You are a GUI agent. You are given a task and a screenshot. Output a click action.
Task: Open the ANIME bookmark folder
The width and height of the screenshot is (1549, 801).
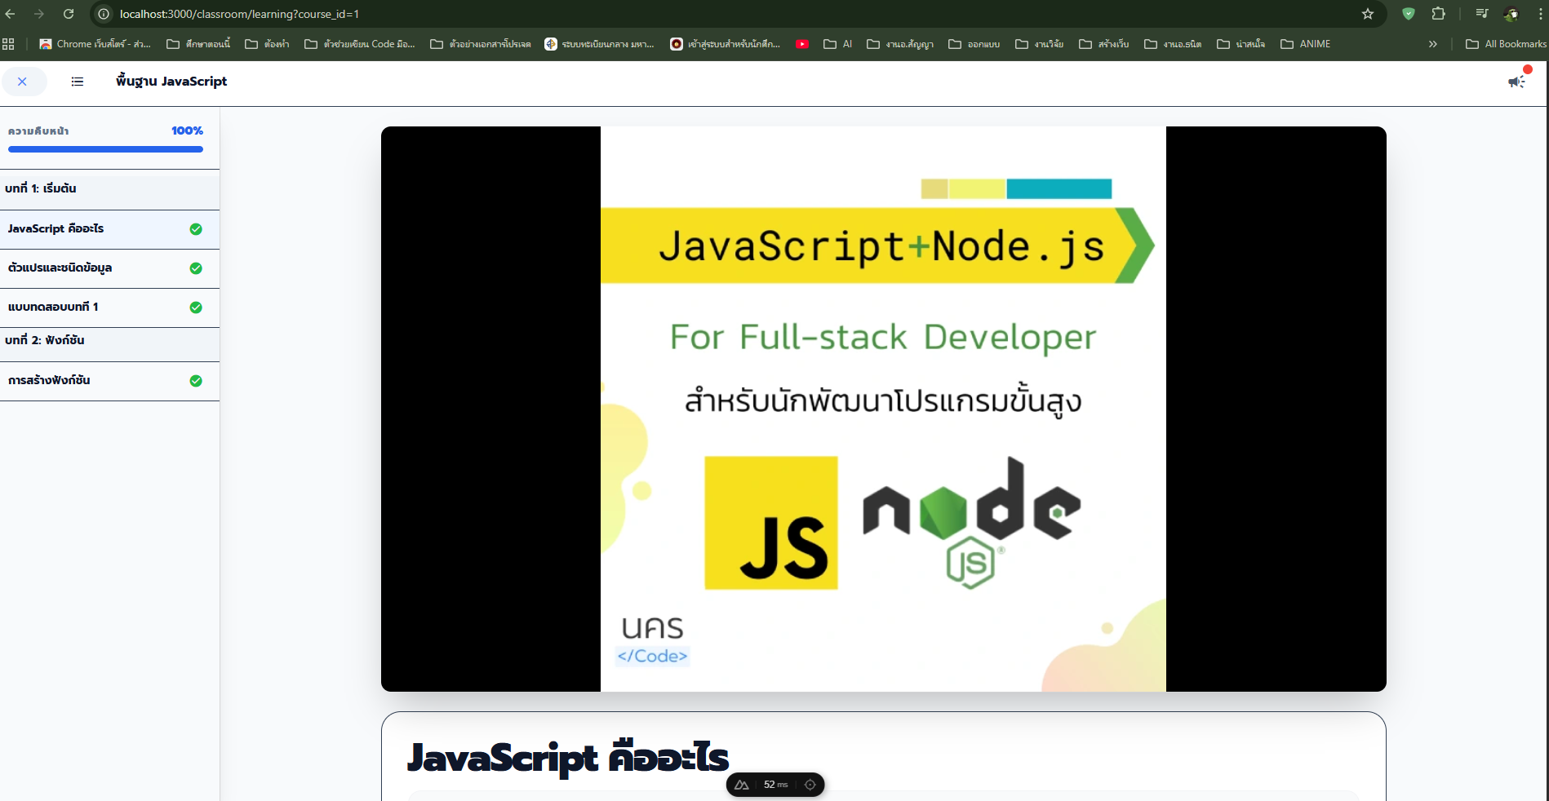[x=1306, y=44]
